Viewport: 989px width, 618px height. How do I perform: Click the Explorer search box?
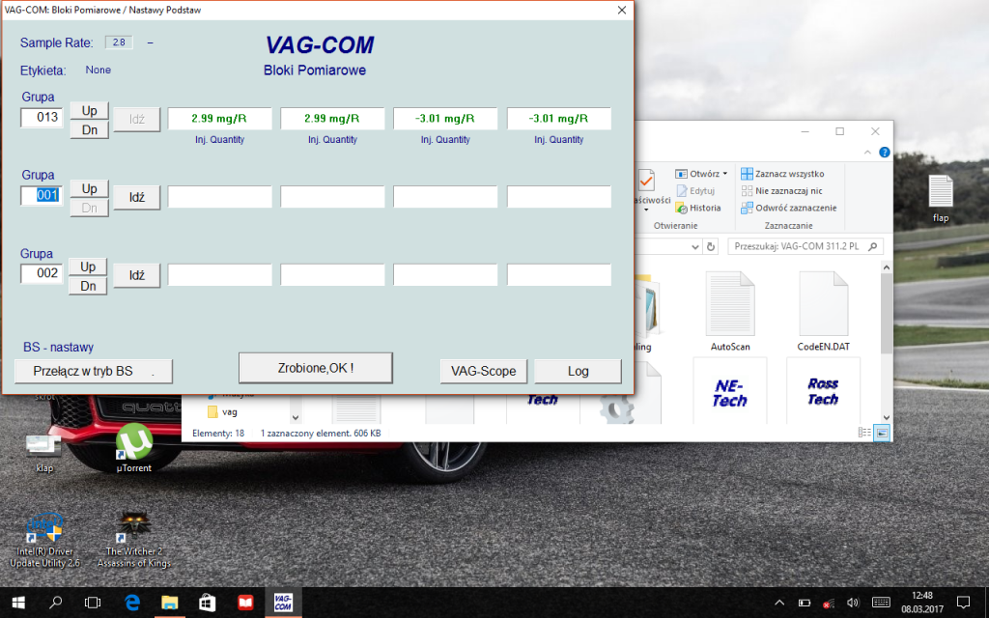805,246
